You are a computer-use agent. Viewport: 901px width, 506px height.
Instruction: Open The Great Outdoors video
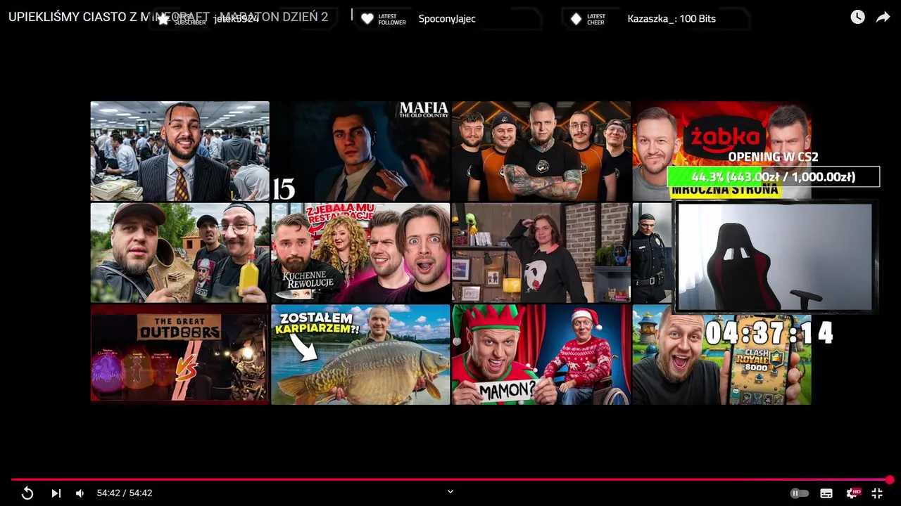(x=179, y=354)
